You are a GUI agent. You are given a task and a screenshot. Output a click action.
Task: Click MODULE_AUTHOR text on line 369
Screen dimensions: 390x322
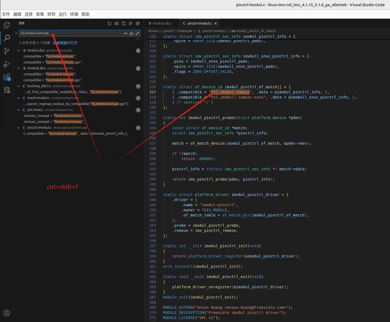tap(178, 307)
